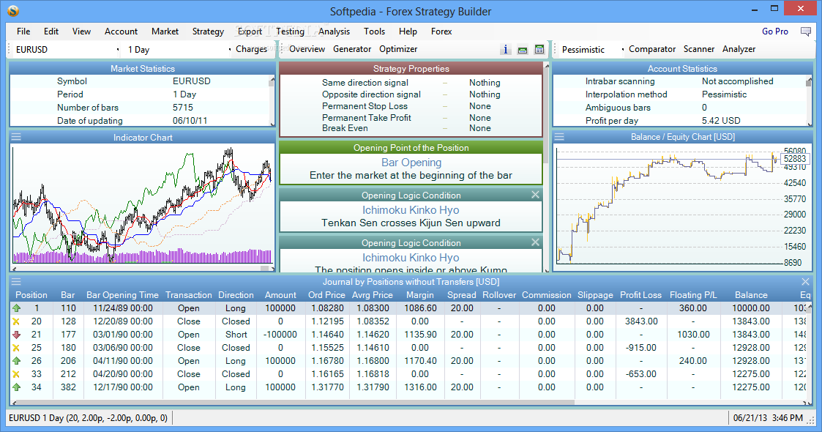Open the File menu
The image size is (822, 432).
point(23,31)
